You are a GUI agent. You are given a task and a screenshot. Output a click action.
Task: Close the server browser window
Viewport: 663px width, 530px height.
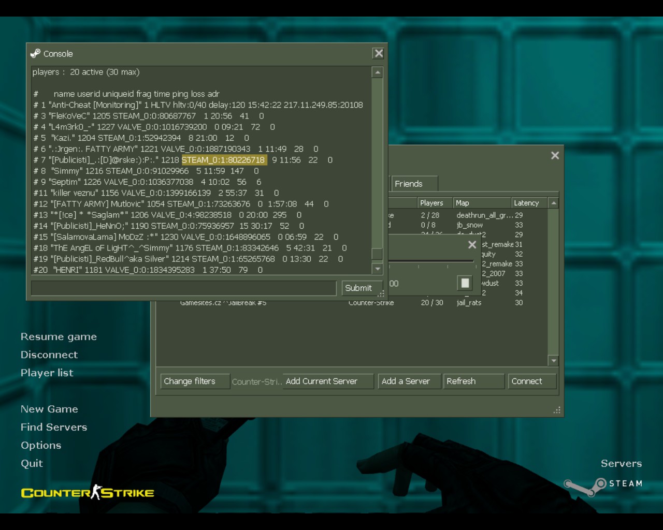point(555,155)
